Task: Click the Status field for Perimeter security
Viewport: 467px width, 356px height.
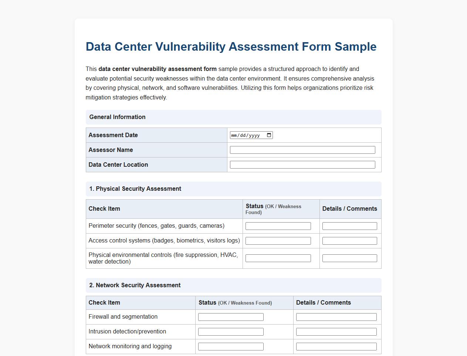Action: point(278,226)
